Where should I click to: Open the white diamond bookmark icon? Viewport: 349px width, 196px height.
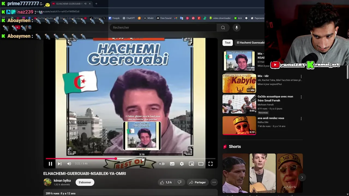coord(246,18)
